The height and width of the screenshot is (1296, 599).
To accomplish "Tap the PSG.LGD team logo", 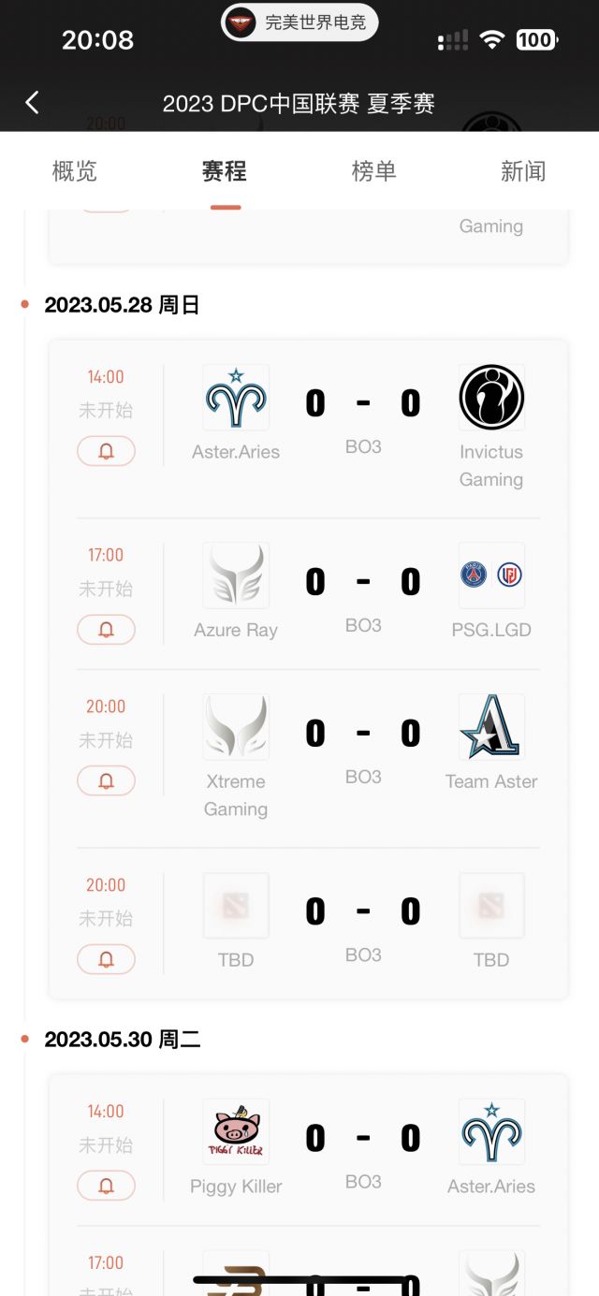I will click(x=491, y=575).
